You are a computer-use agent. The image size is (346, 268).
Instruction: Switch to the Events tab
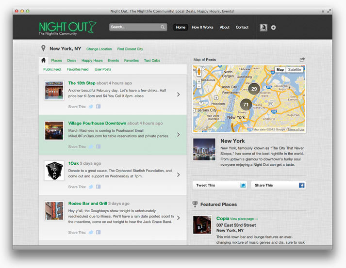114,61
